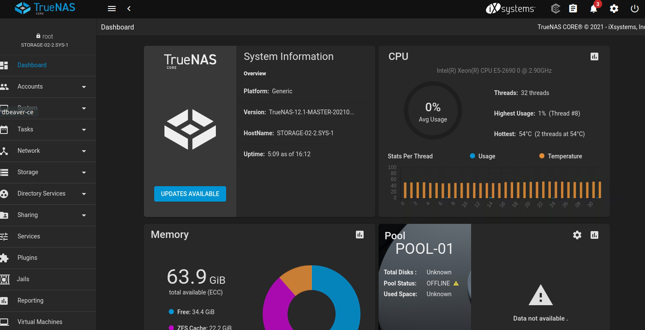Open CPU reports chart icon
This screenshot has height=330, width=645.
pos(594,56)
